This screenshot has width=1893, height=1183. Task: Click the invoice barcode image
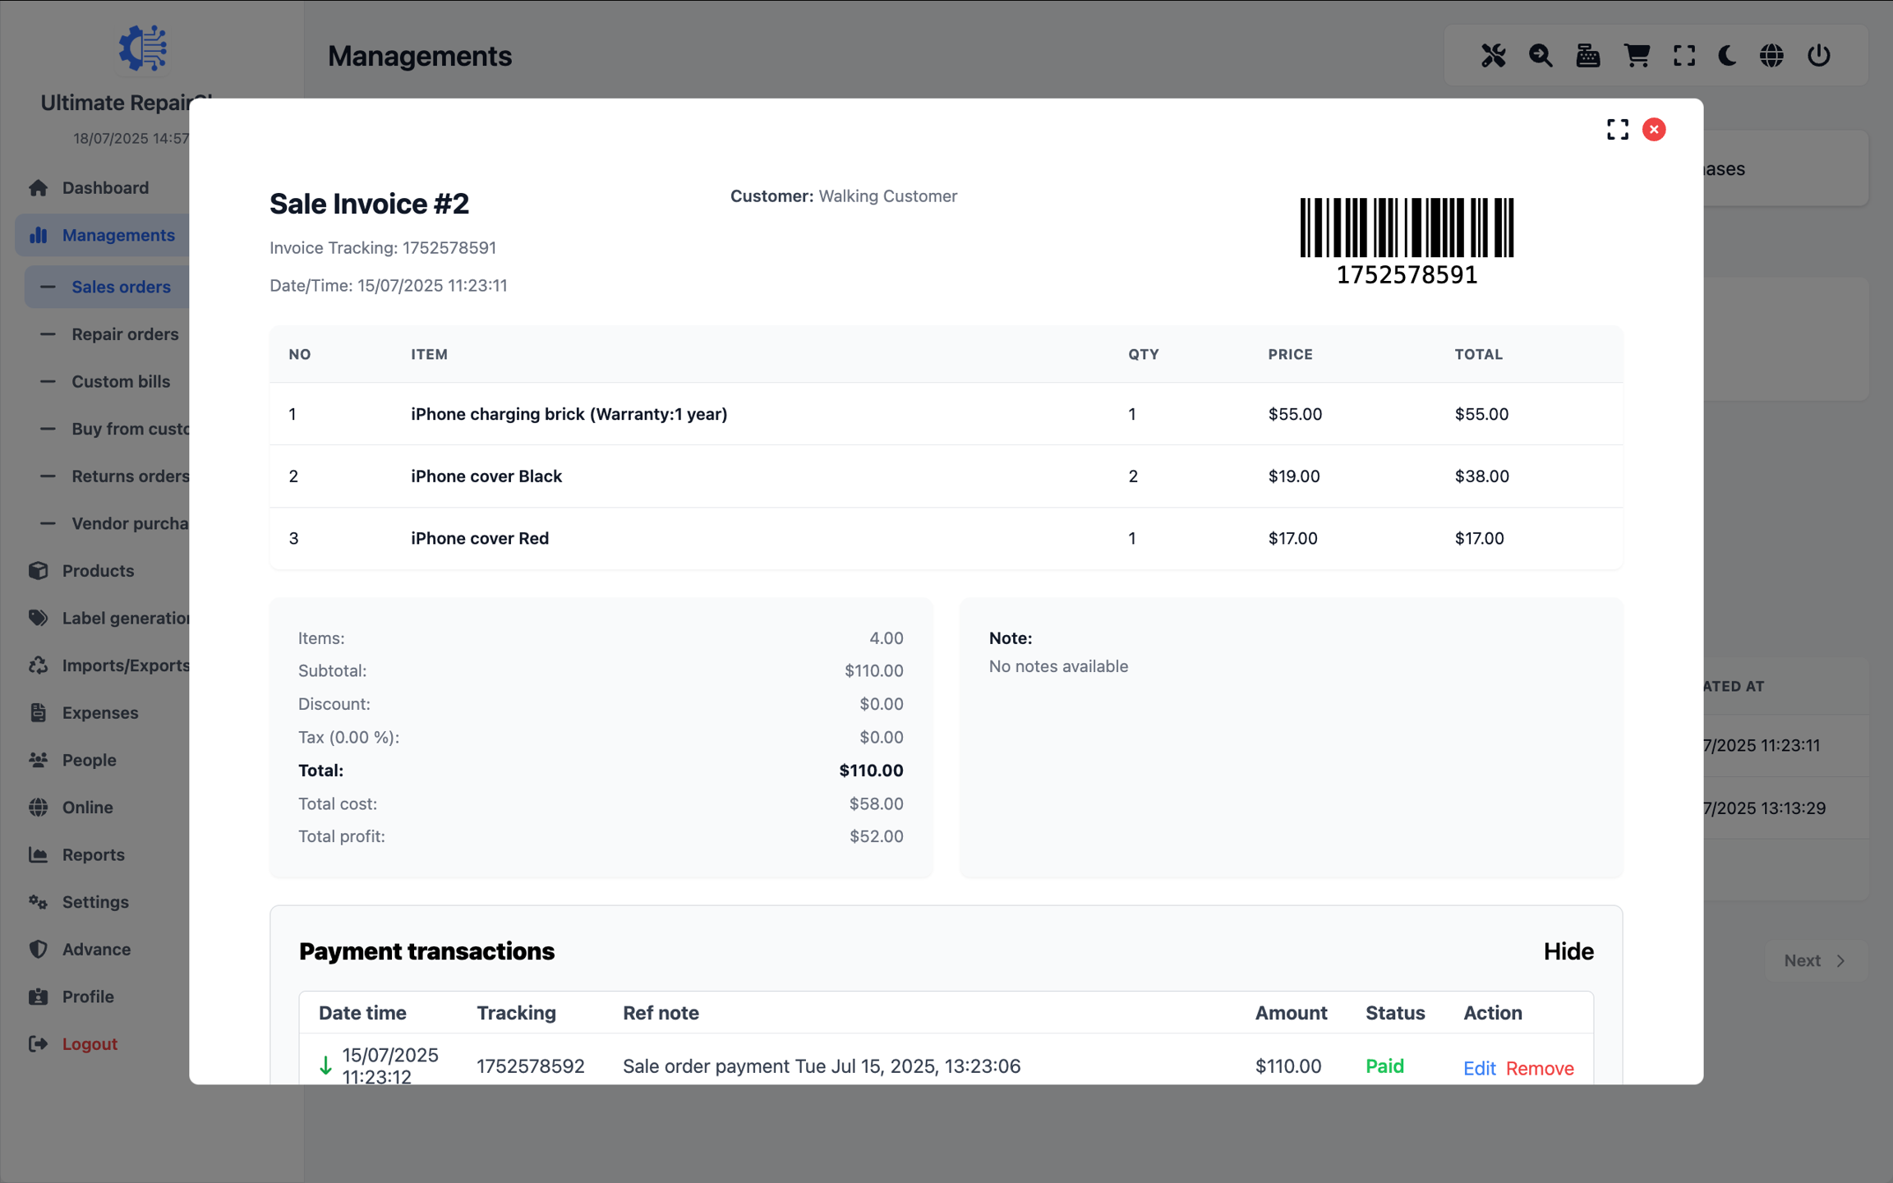pos(1407,228)
